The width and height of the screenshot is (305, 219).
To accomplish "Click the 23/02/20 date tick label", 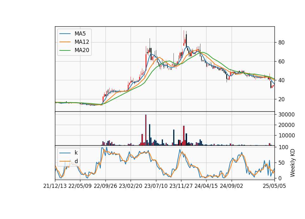I will (131, 186).
